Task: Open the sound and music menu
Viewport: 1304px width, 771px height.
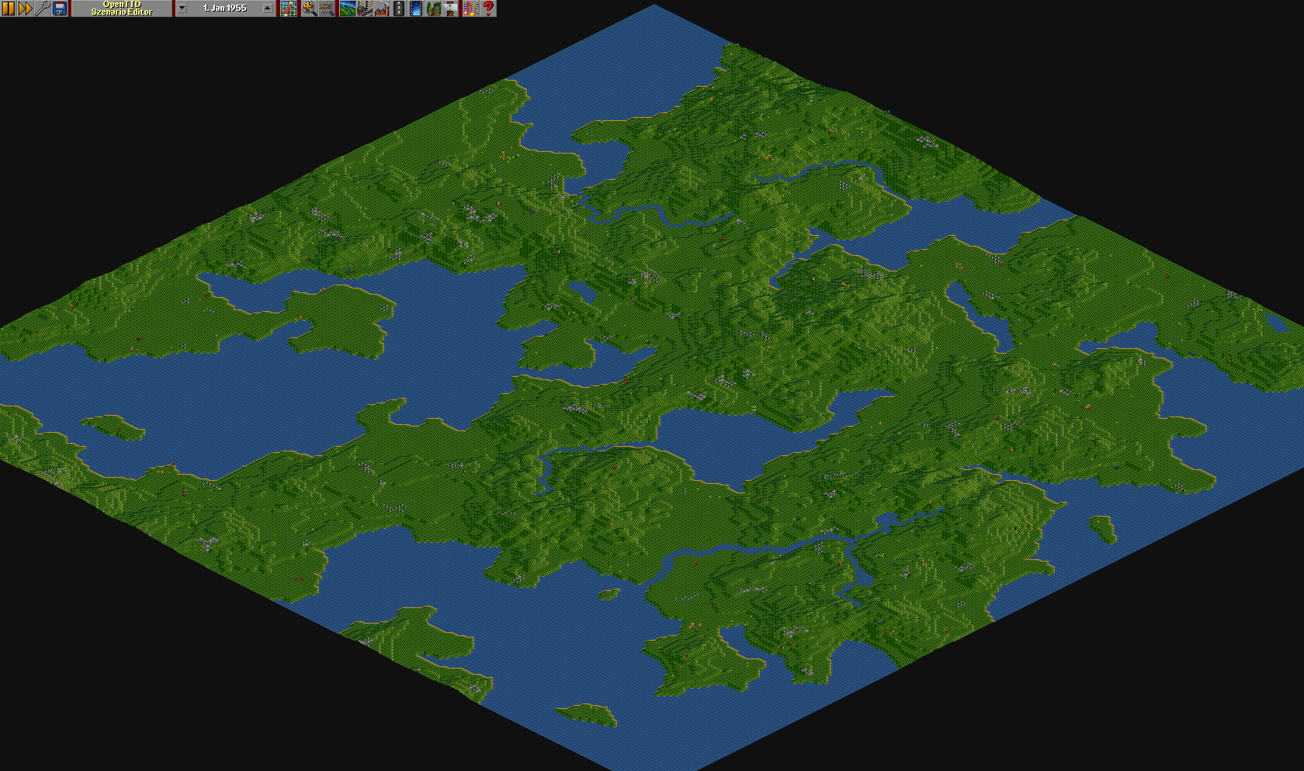Action: (x=470, y=9)
